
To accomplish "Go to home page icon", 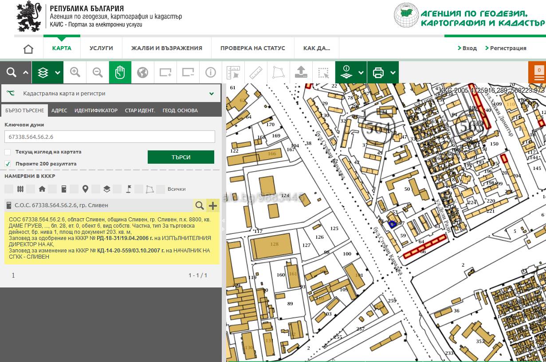I will point(28,49).
